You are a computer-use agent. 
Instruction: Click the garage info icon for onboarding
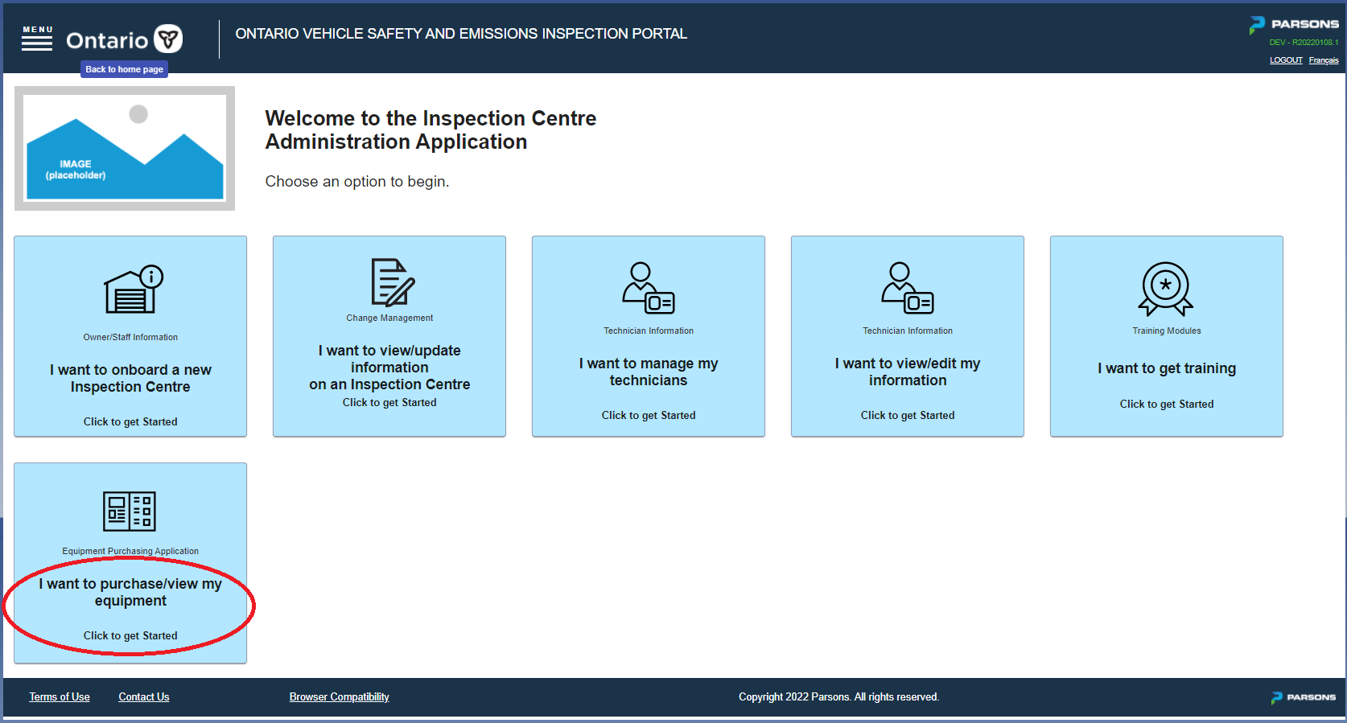(134, 289)
